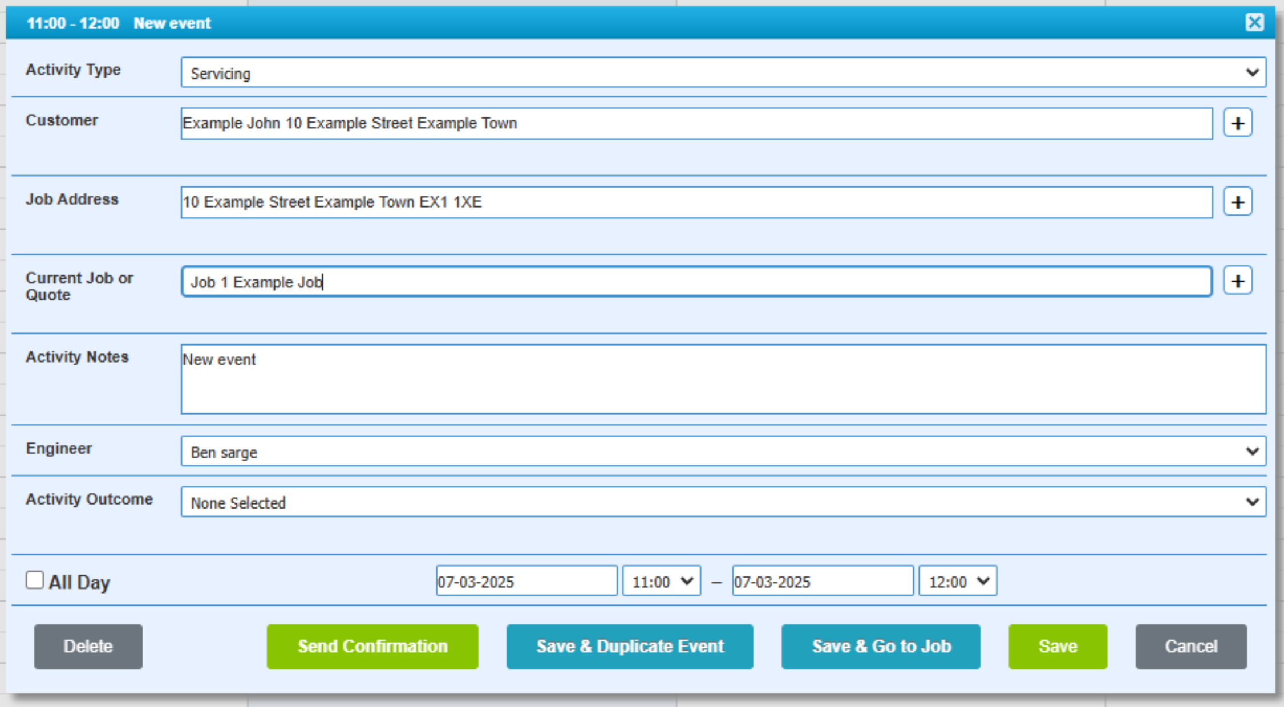Image resolution: width=1284 pixels, height=707 pixels.
Task: Cancel the event editing
Action: click(1190, 646)
